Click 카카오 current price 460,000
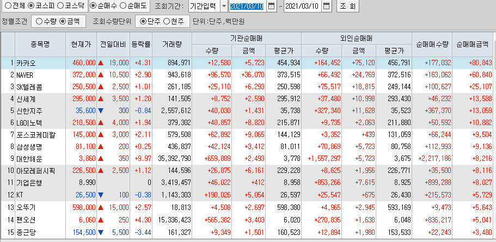 pyautogui.click(x=83, y=63)
